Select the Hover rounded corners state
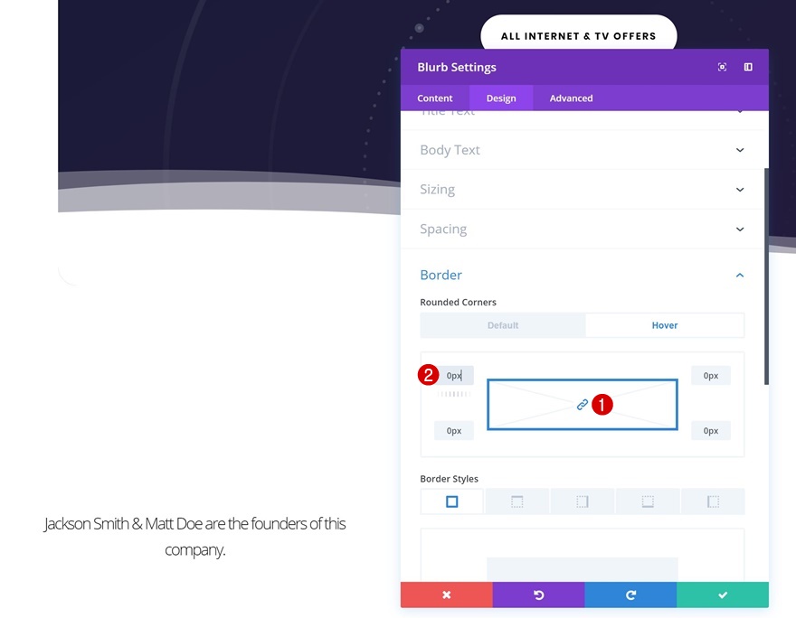Image resolution: width=796 pixels, height=618 pixels. point(665,325)
